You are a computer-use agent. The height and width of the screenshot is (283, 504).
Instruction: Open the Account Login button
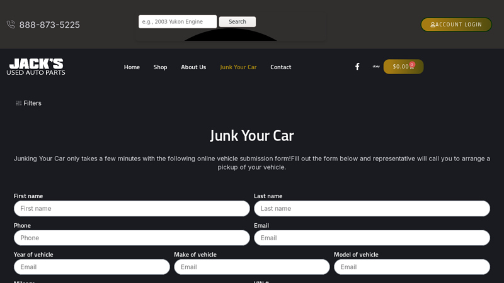pos(456,25)
